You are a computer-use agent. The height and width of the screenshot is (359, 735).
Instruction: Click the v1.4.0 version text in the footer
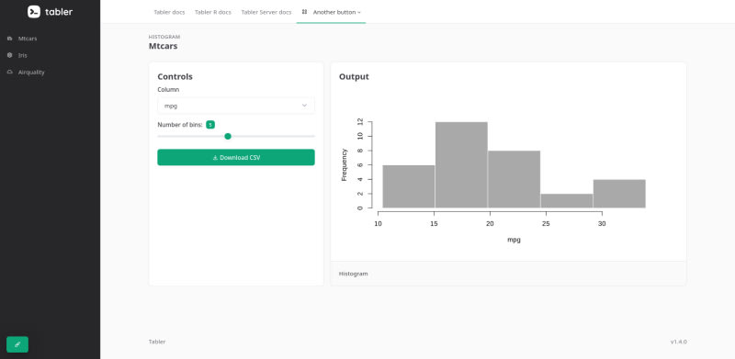tap(678, 342)
